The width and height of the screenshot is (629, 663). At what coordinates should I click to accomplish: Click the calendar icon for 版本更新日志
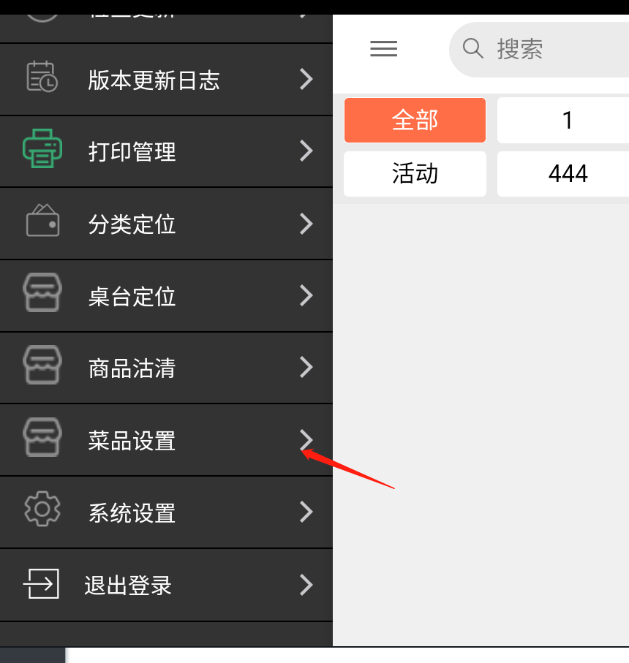pyautogui.click(x=42, y=77)
